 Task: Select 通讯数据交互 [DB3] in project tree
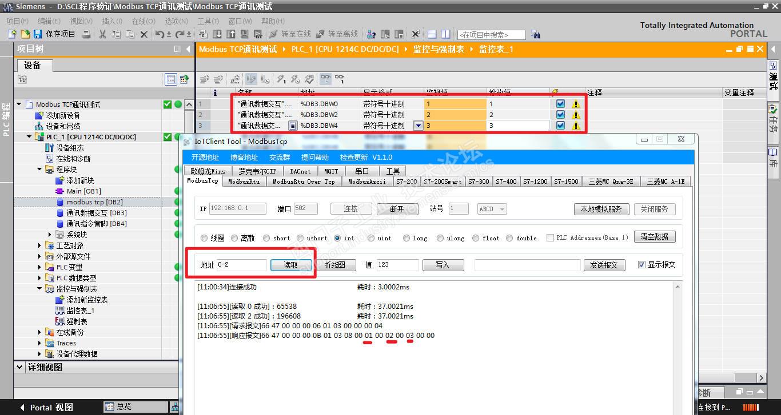[97, 213]
